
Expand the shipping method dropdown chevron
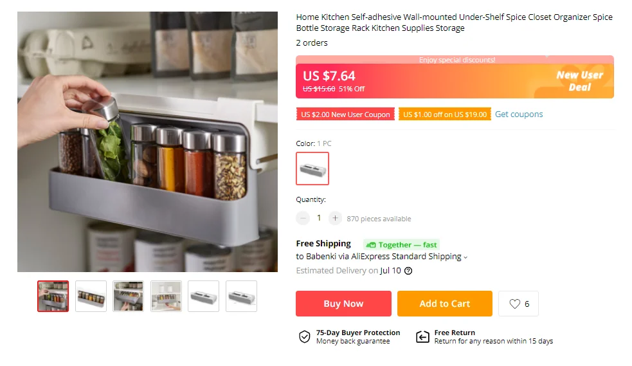(465, 257)
